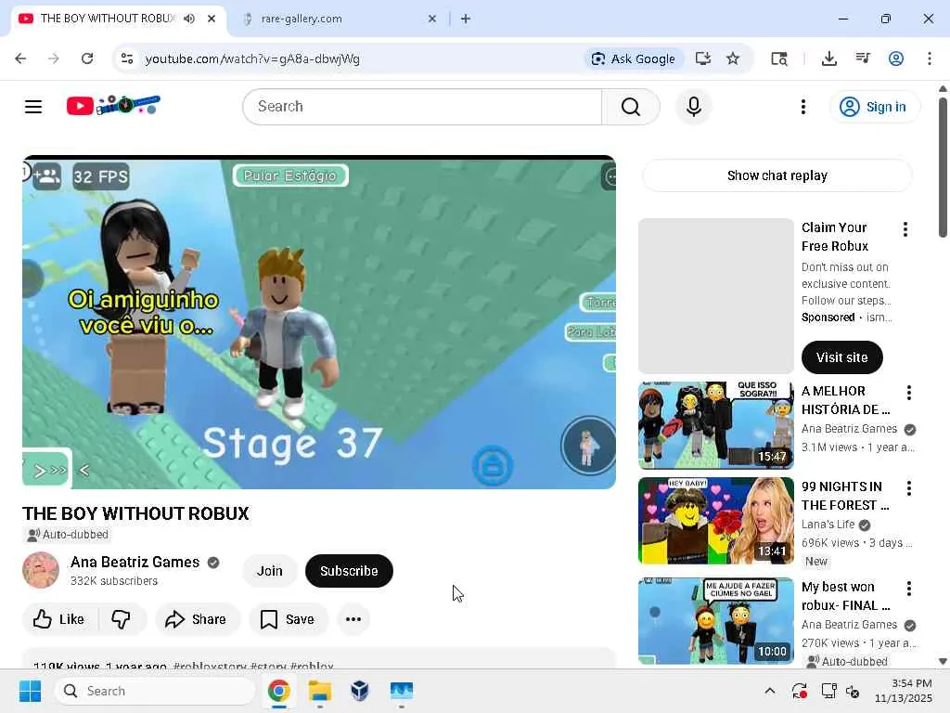Go forward in browser history
This screenshot has width=950, height=713.
pyautogui.click(x=54, y=58)
